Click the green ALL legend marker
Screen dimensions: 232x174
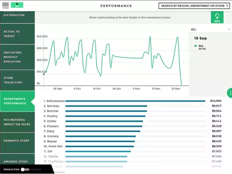point(196,46)
